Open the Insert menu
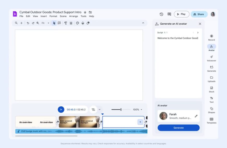227x148 pixels. [x=44, y=16]
